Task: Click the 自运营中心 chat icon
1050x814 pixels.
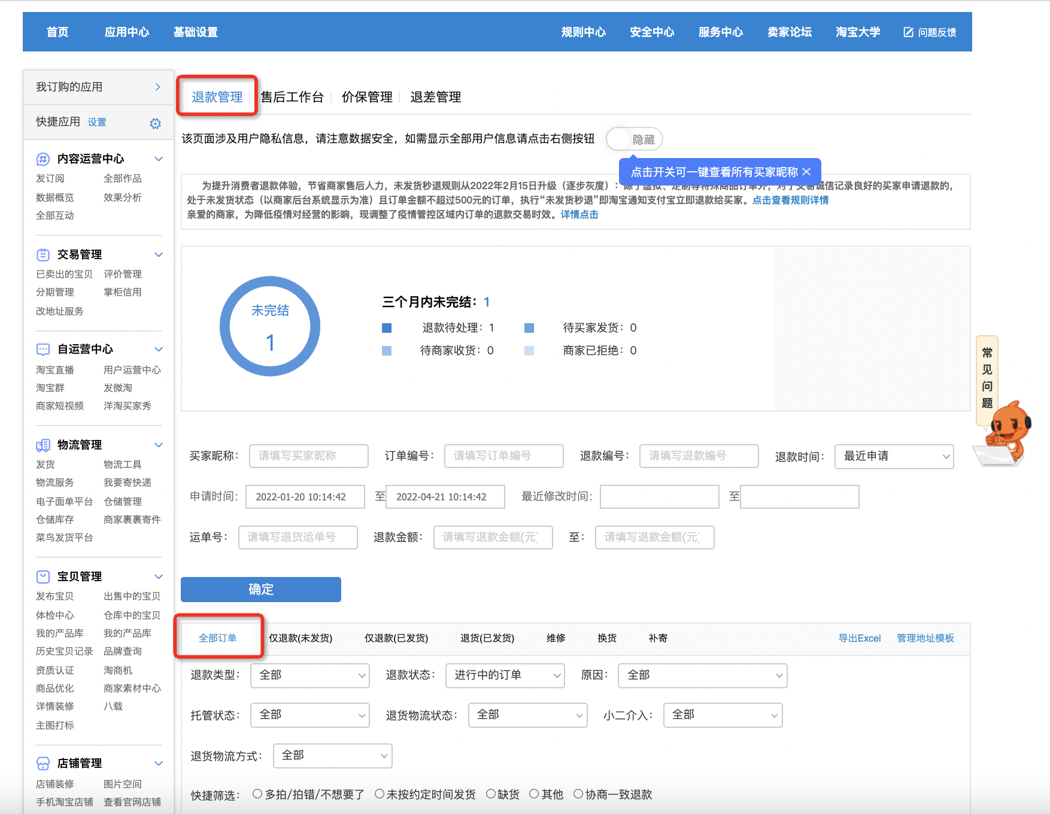Action: [x=43, y=350]
